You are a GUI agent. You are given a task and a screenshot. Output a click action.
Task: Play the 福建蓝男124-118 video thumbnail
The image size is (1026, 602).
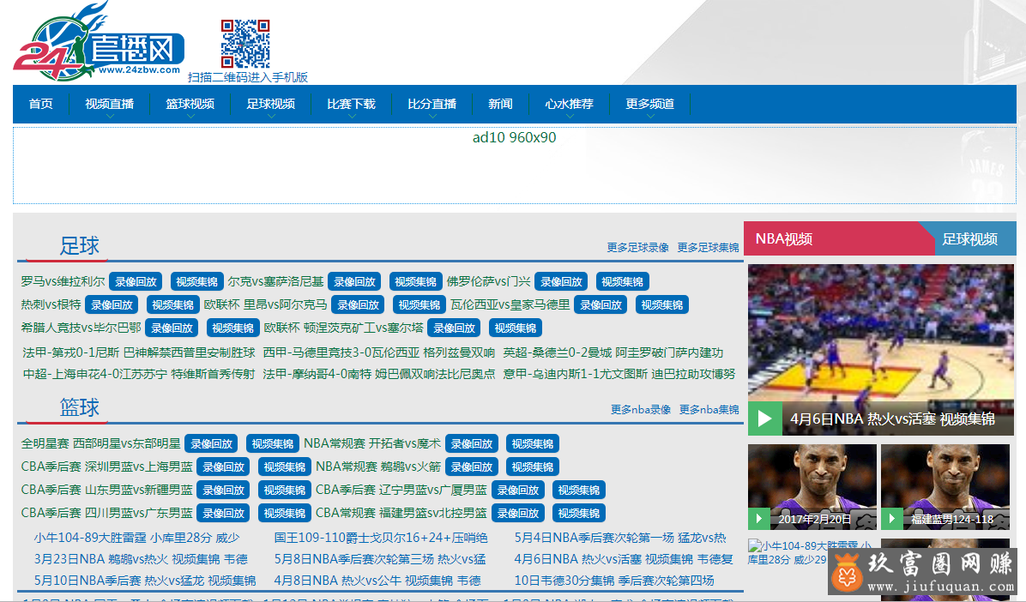(x=945, y=487)
